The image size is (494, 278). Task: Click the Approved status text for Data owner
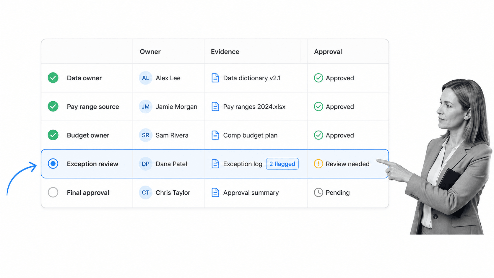pos(340,78)
